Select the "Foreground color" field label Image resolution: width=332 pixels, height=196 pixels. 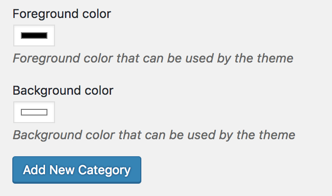(62, 14)
